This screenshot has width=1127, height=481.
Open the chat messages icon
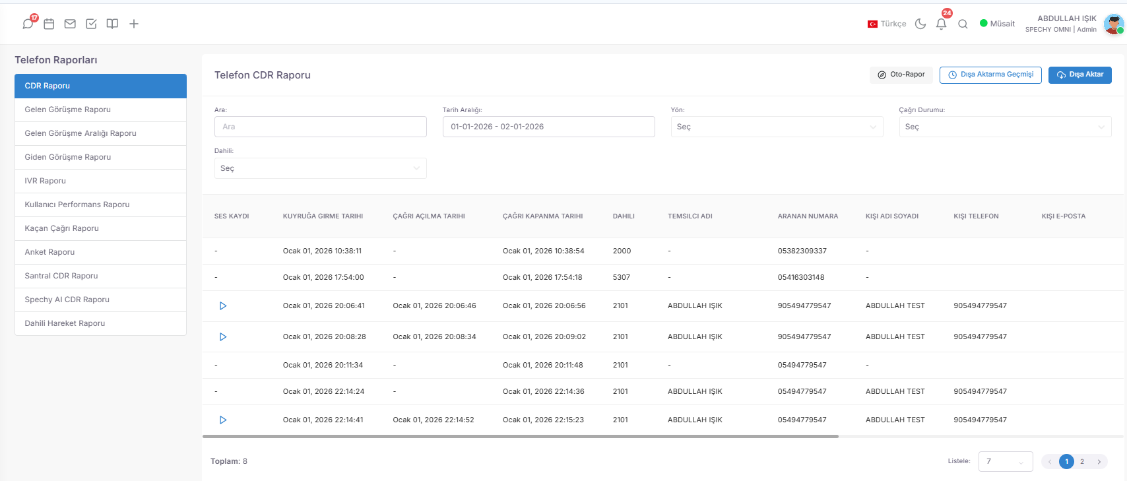point(28,24)
